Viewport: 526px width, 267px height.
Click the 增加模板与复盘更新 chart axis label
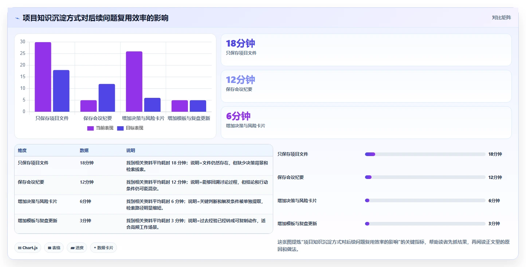(189, 119)
